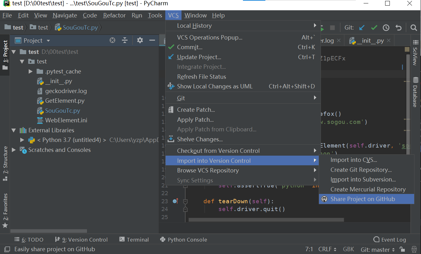
Task: Click the editor horizontal scrollbar
Action: 266,219
